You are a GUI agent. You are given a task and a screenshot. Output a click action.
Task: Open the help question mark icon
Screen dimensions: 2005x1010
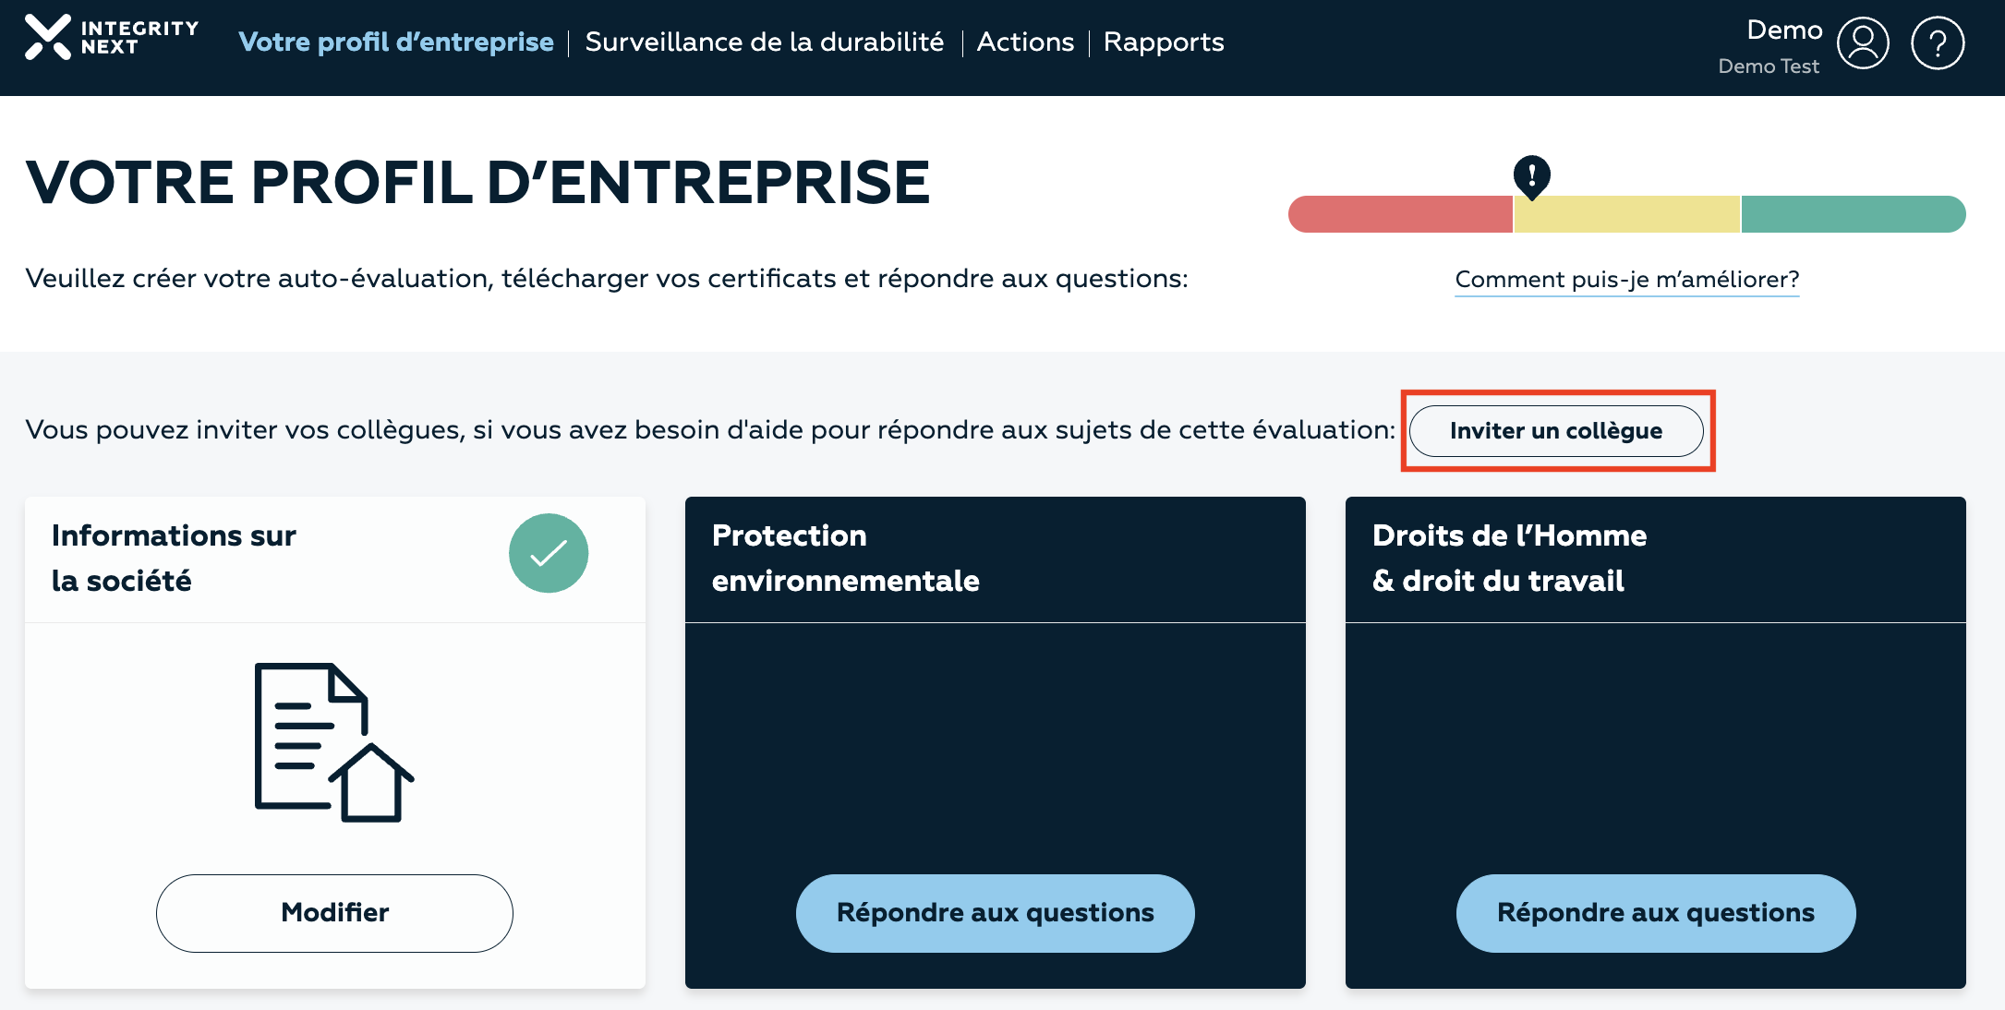click(x=1938, y=42)
